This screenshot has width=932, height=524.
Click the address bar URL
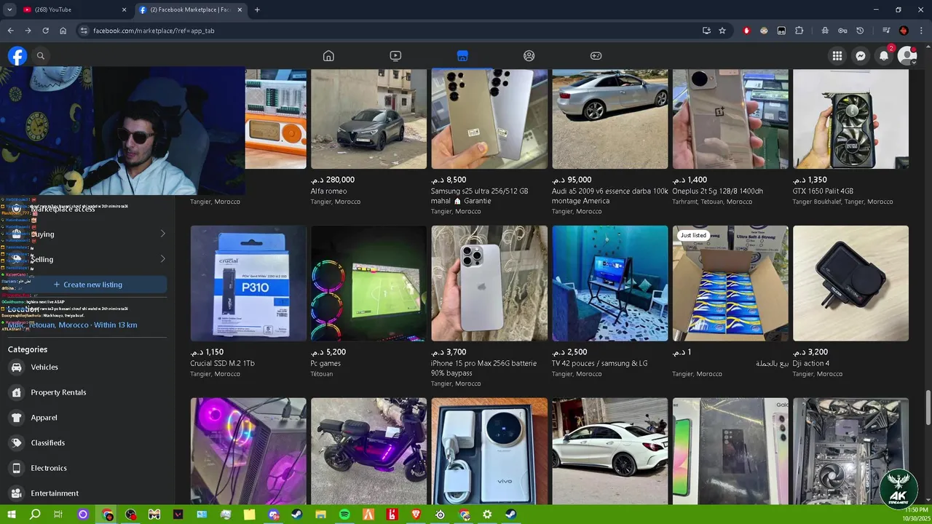click(x=154, y=31)
